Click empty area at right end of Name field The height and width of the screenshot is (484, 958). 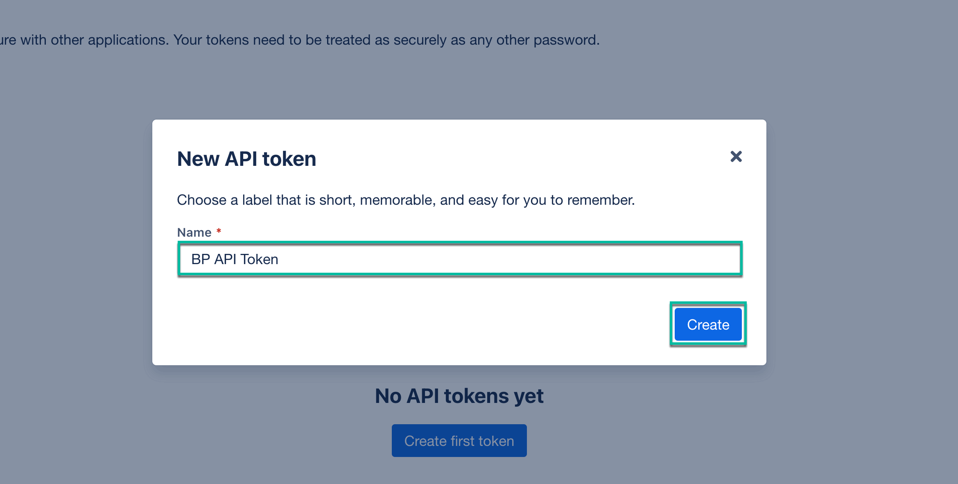click(655, 259)
